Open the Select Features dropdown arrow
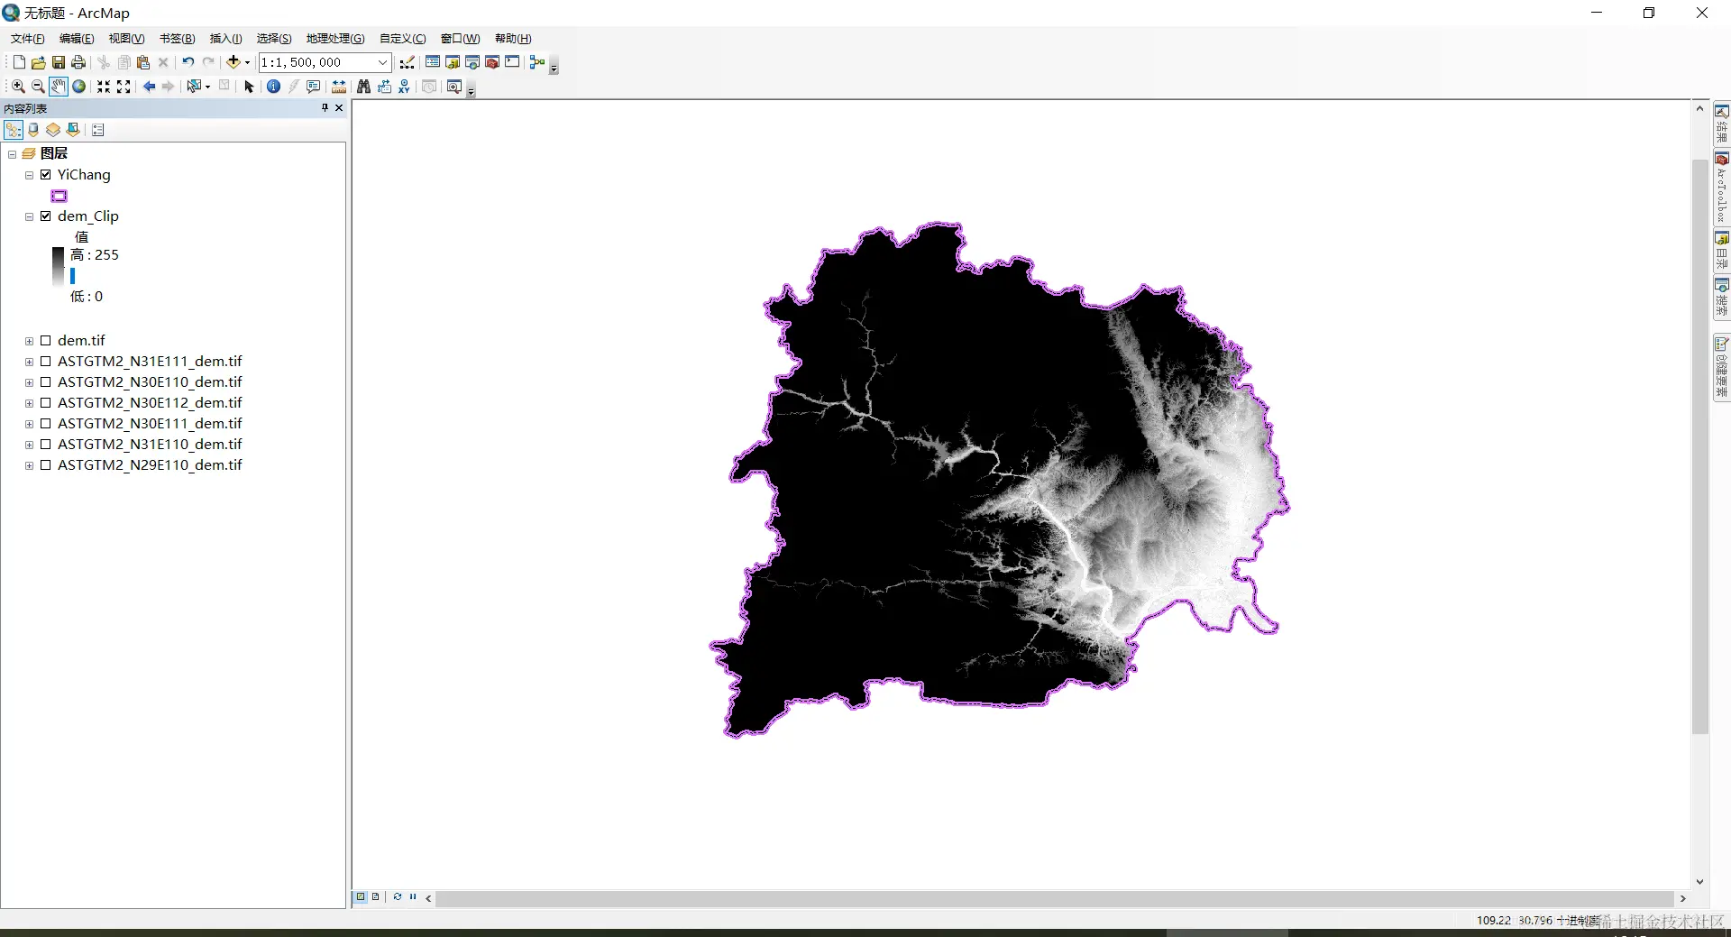 tap(207, 87)
